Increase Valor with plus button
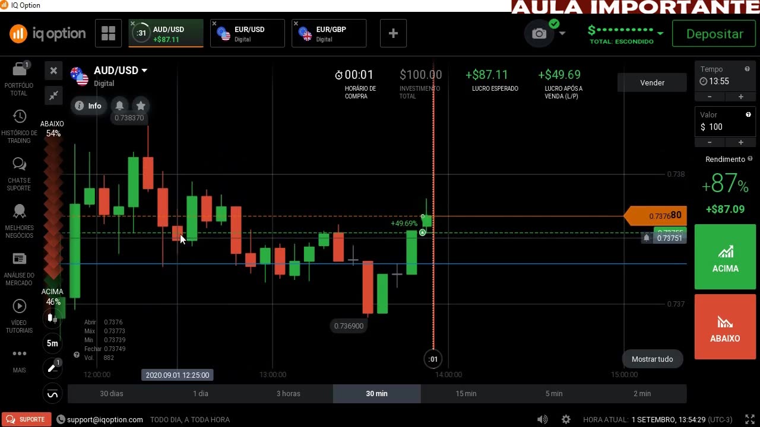Viewport: 760px width, 427px height. (x=740, y=142)
